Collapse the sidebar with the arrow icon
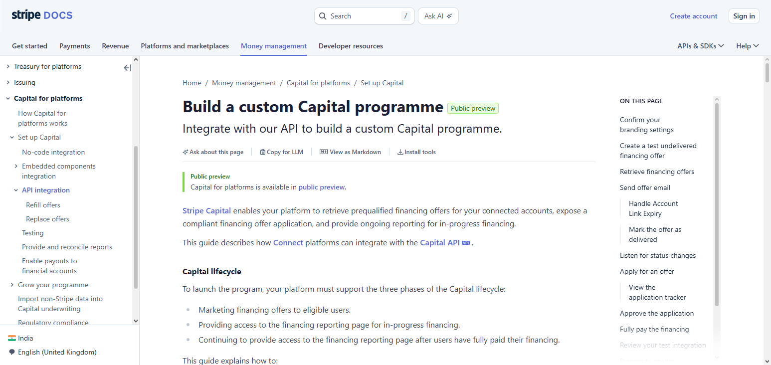Screen dimensions: 771x365 [127, 68]
